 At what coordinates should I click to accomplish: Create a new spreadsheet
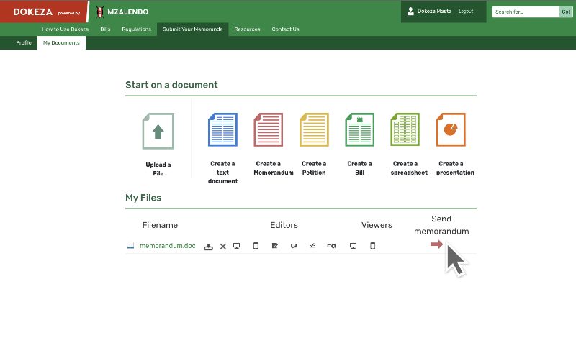point(405,130)
